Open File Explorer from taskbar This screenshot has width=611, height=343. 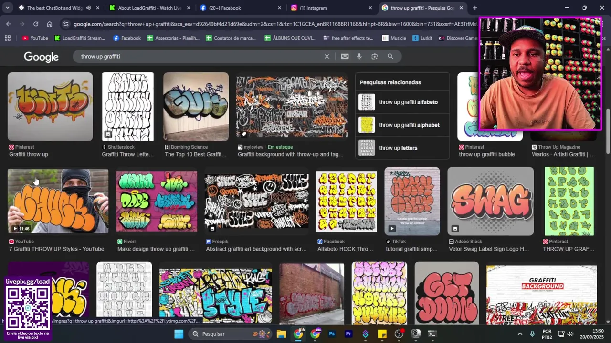(281, 334)
